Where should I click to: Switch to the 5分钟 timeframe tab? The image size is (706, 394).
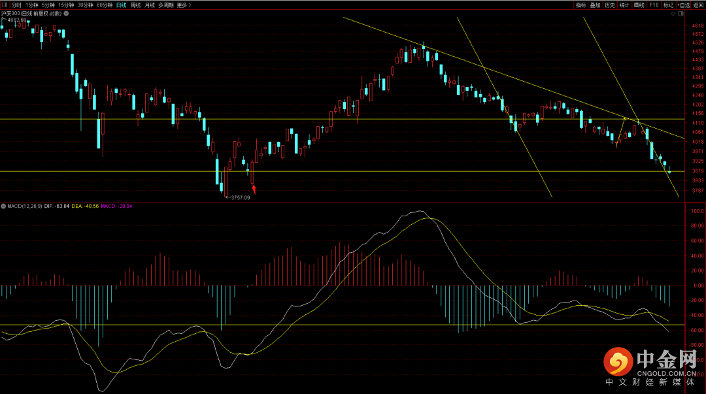click(48, 5)
